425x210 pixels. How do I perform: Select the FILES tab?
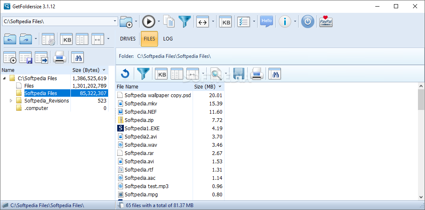(150, 39)
